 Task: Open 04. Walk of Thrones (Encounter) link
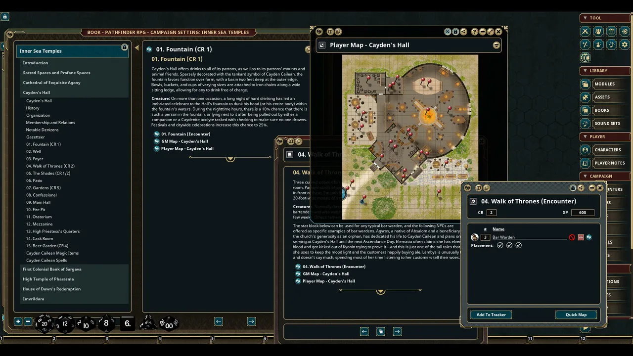pos(334,267)
